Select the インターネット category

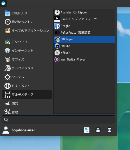pyautogui.click(x=27, y=51)
